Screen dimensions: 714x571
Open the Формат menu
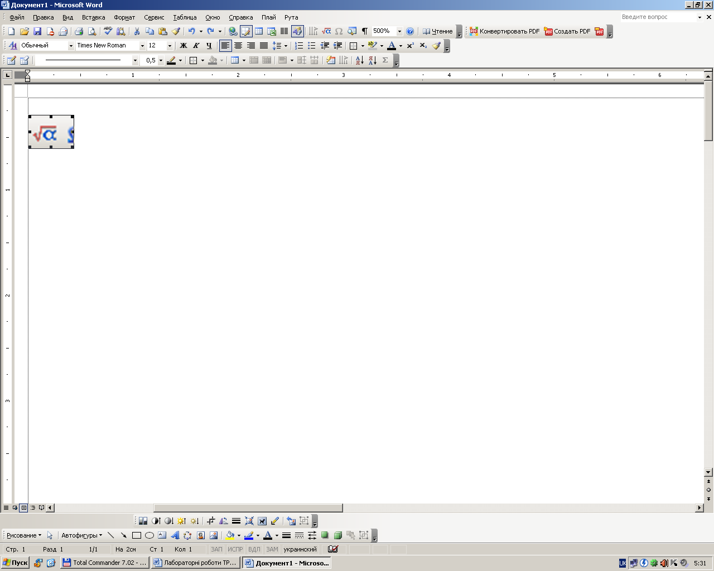124,17
